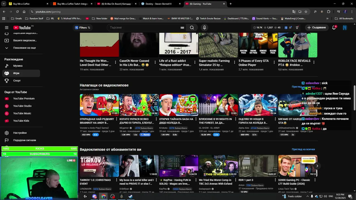
Task: Open Настройки in the sidebar
Action: coord(21,133)
